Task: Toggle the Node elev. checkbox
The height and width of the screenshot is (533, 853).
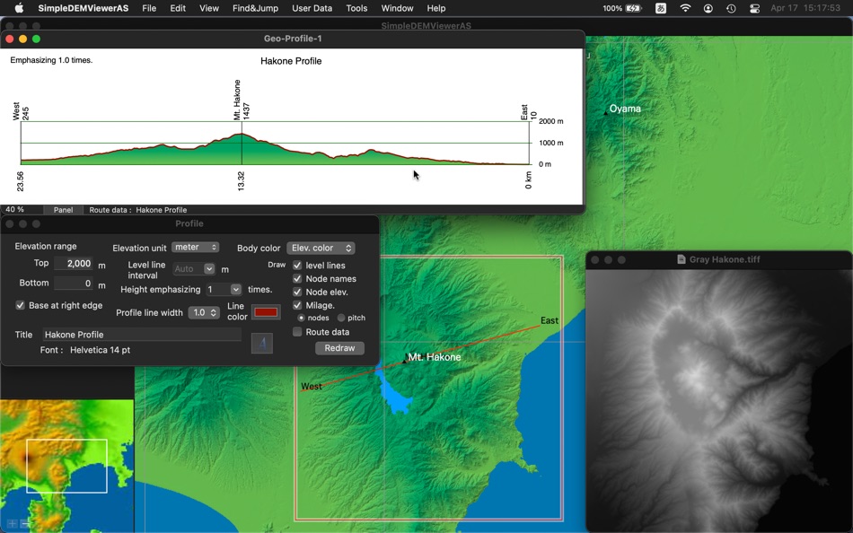Action: [x=297, y=292]
